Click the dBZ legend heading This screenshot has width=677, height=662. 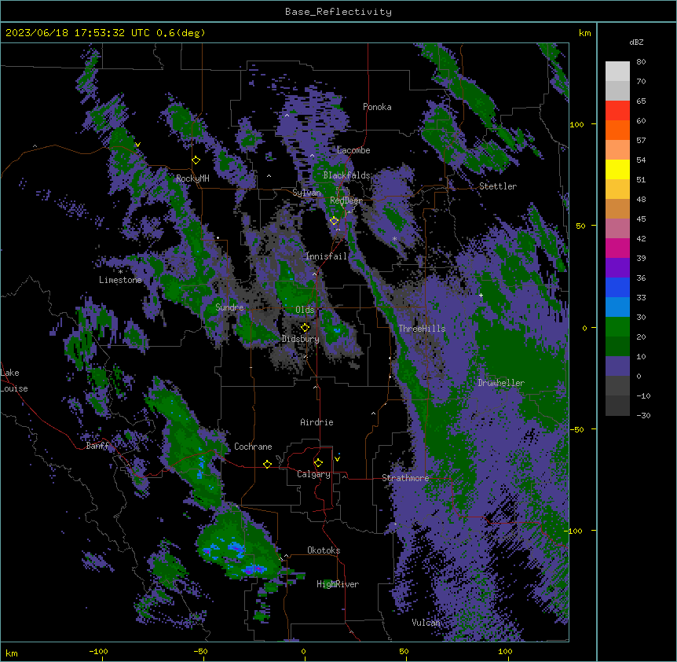pos(636,42)
